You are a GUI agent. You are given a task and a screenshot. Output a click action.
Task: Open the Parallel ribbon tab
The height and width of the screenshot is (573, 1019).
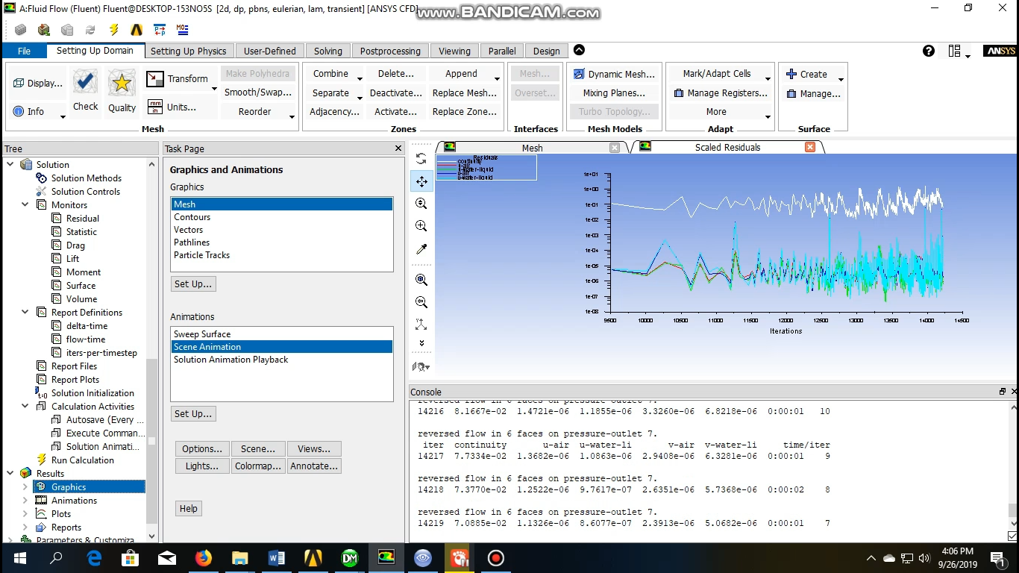pyautogui.click(x=501, y=51)
